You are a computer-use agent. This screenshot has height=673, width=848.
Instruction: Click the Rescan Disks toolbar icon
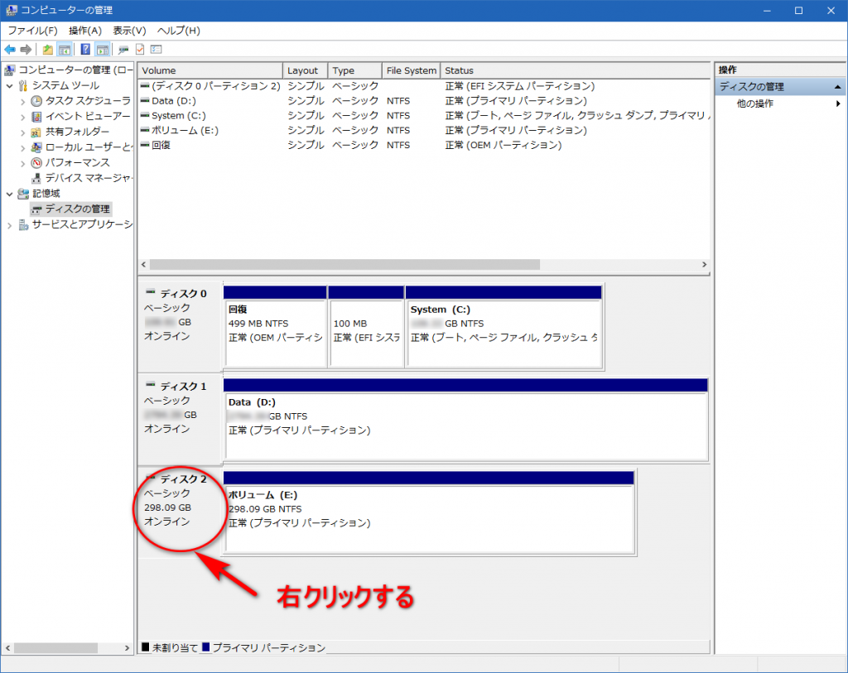pyautogui.click(x=123, y=50)
